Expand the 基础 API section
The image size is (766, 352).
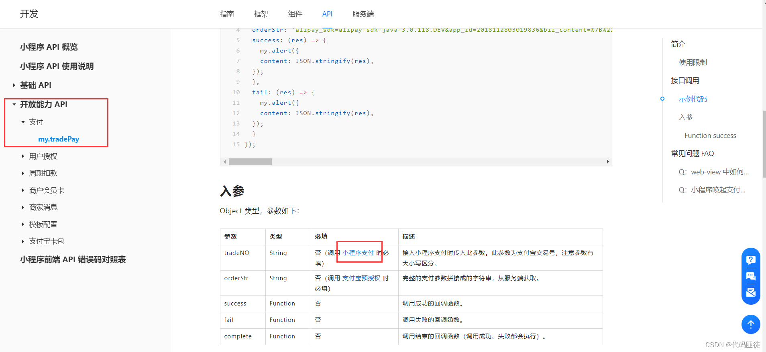14,85
